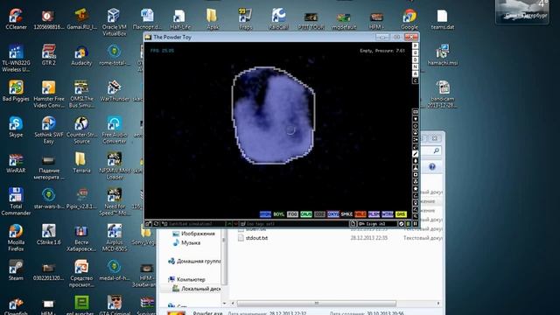Reload the simulation in Powder Toy
The width and height of the screenshot is (560, 315).
pyautogui.click(x=156, y=224)
